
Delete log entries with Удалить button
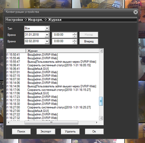[x=70, y=131]
